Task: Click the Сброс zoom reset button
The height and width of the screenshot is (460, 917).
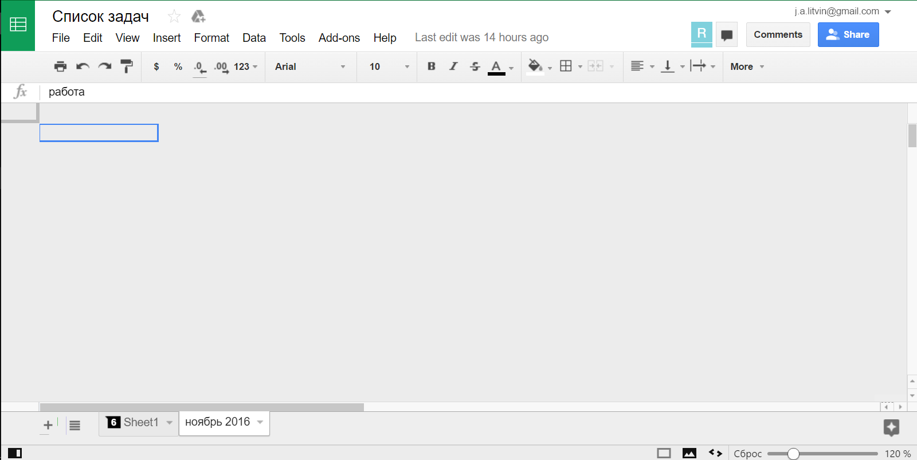Action: click(x=748, y=454)
